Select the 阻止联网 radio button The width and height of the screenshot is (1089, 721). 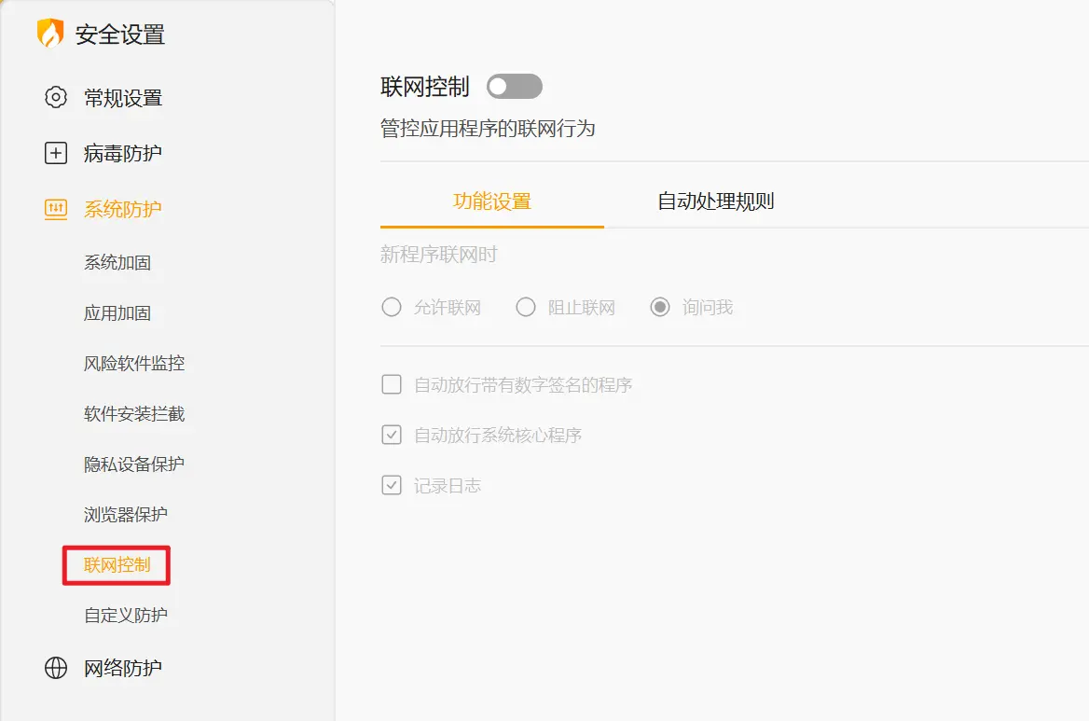pos(526,307)
